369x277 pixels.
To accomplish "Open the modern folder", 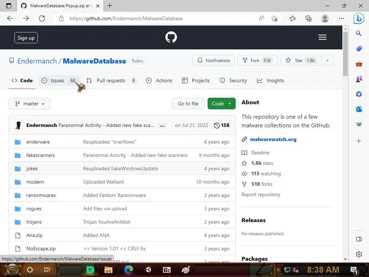I will [35, 182].
